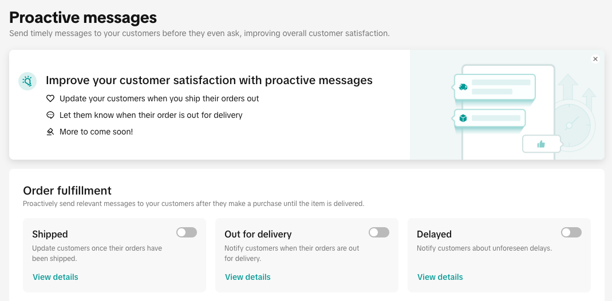This screenshot has height=301, width=612.
Task: Click the lightbulb icon in the banner
Action: (x=27, y=81)
